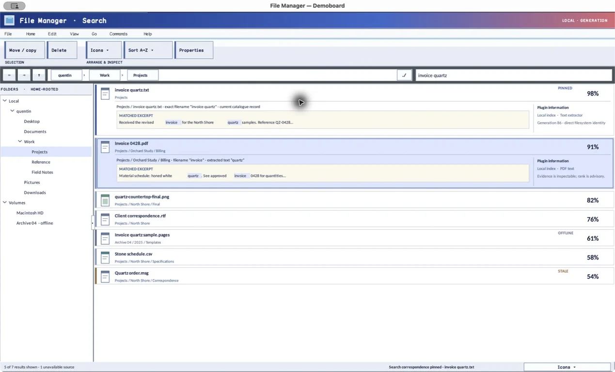Collapse the Volumes tree node
This screenshot has height=372, width=615.
point(5,202)
